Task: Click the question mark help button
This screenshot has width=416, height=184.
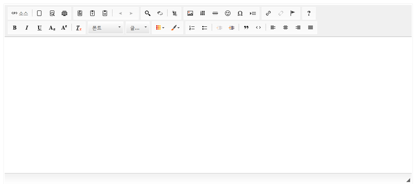Action: pyautogui.click(x=309, y=13)
